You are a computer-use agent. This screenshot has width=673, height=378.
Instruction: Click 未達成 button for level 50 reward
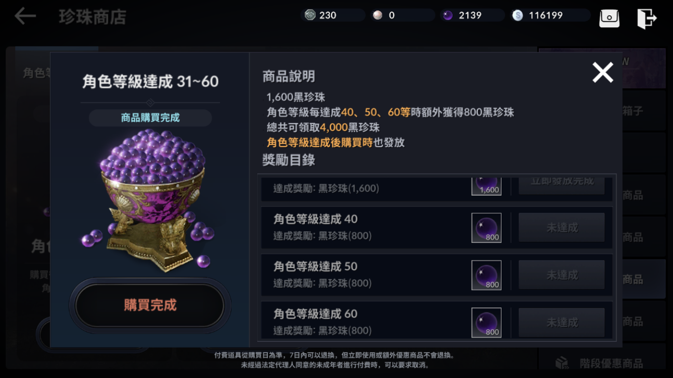pyautogui.click(x=562, y=275)
